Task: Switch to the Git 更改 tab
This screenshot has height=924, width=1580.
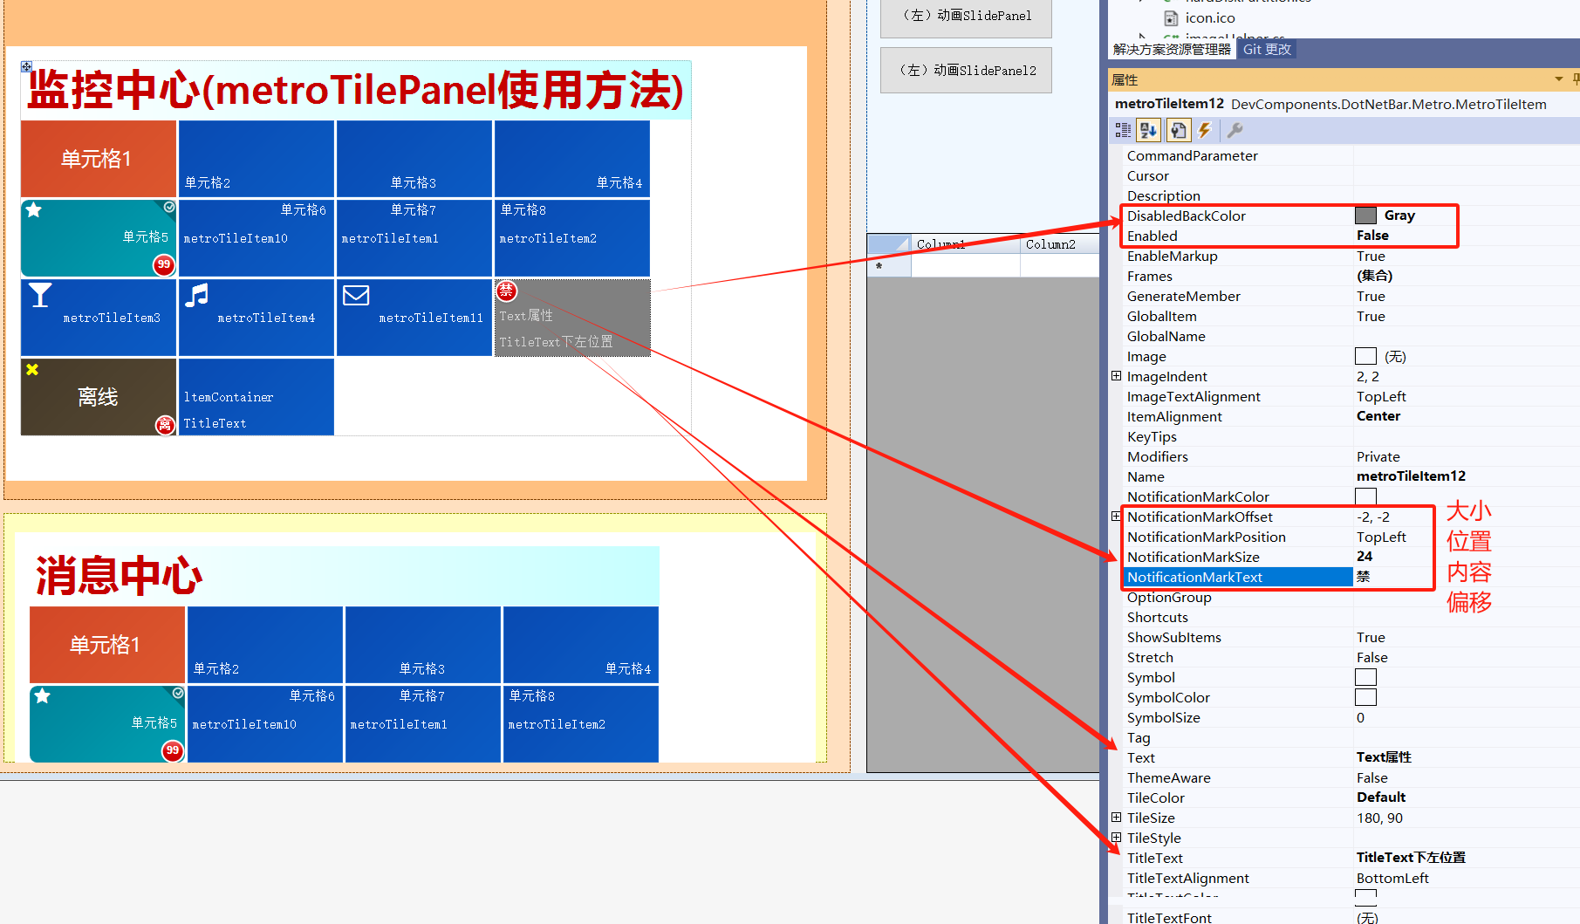Action: pyautogui.click(x=1267, y=50)
